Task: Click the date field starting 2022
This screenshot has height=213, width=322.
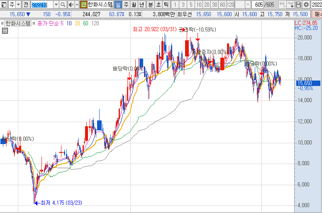Action: (317, 4)
